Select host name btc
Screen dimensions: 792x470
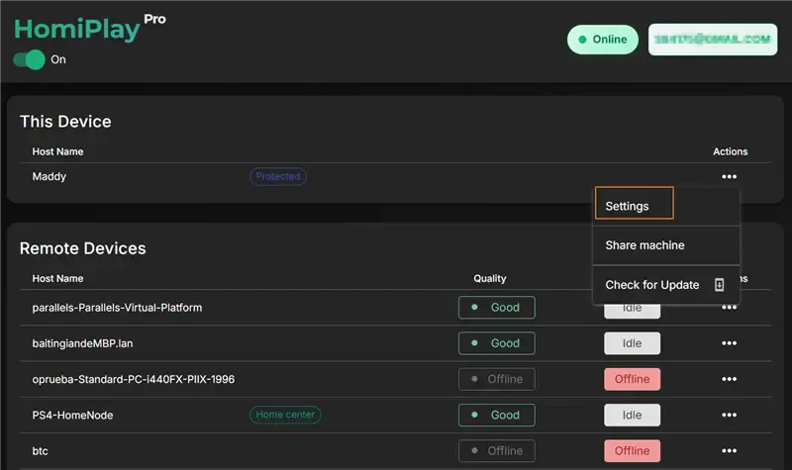click(40, 451)
